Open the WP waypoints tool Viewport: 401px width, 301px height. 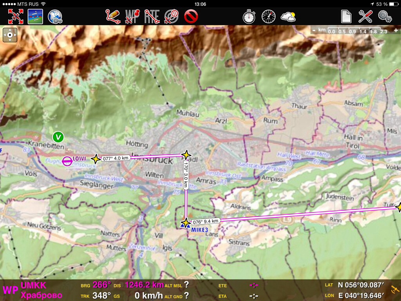132,16
